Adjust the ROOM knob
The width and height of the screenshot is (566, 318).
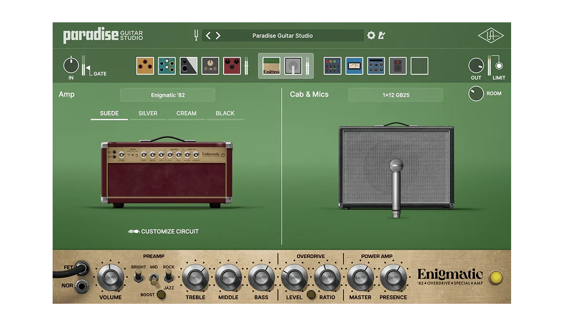click(476, 93)
